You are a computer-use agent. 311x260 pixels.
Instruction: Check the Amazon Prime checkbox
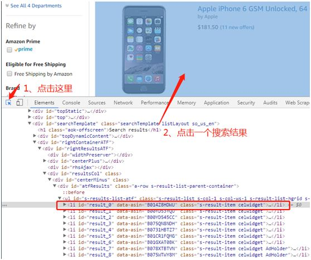tap(9, 49)
